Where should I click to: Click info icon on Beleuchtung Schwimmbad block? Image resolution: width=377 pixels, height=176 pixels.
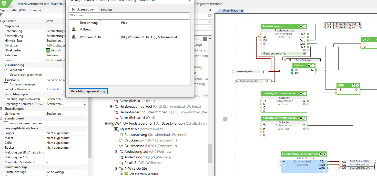pyautogui.click(x=325, y=154)
